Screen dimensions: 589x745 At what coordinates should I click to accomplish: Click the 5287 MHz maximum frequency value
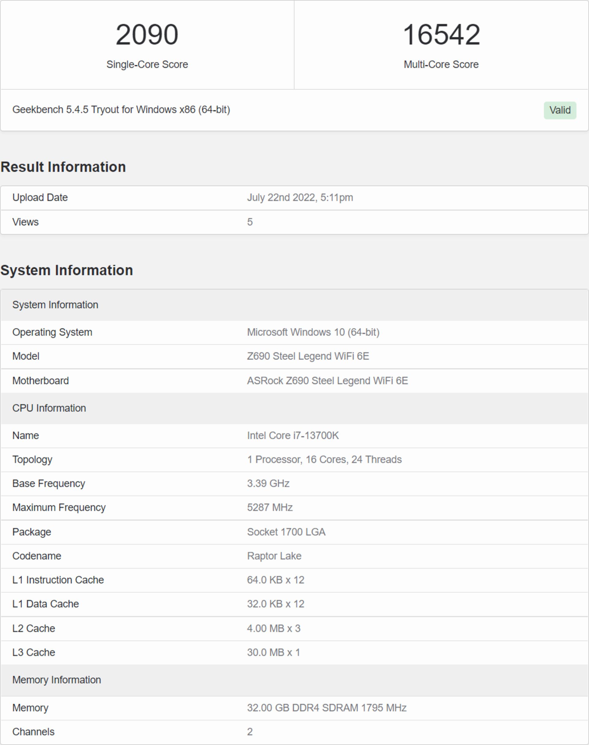[270, 508]
